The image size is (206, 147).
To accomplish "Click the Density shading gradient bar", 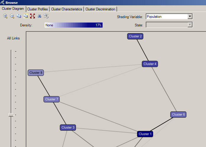I will tap(74, 25).
